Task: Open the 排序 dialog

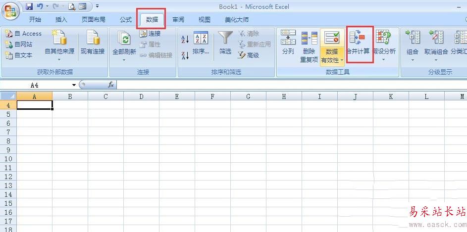Action: click(x=201, y=43)
